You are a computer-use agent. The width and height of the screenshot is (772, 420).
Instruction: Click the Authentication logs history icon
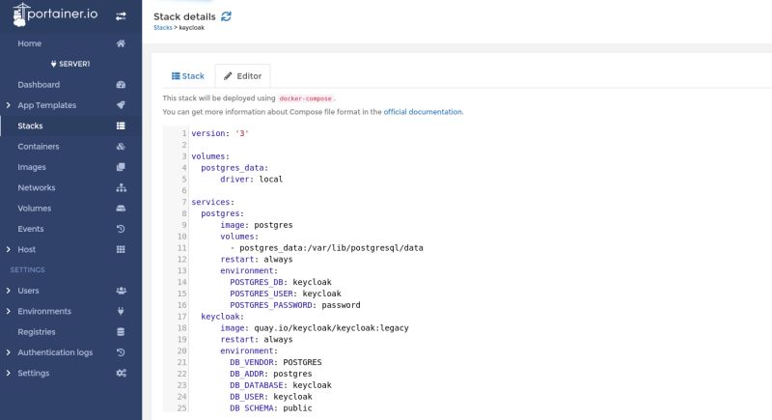tap(121, 352)
